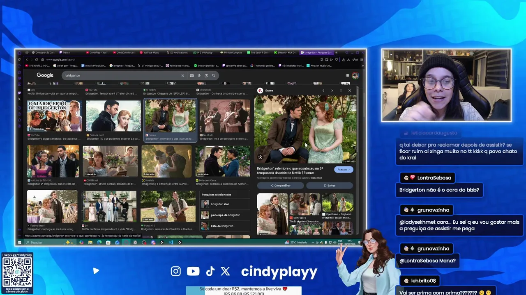526x295 pixels.
Task: Reload the page in the browser
Action: click(37, 59)
